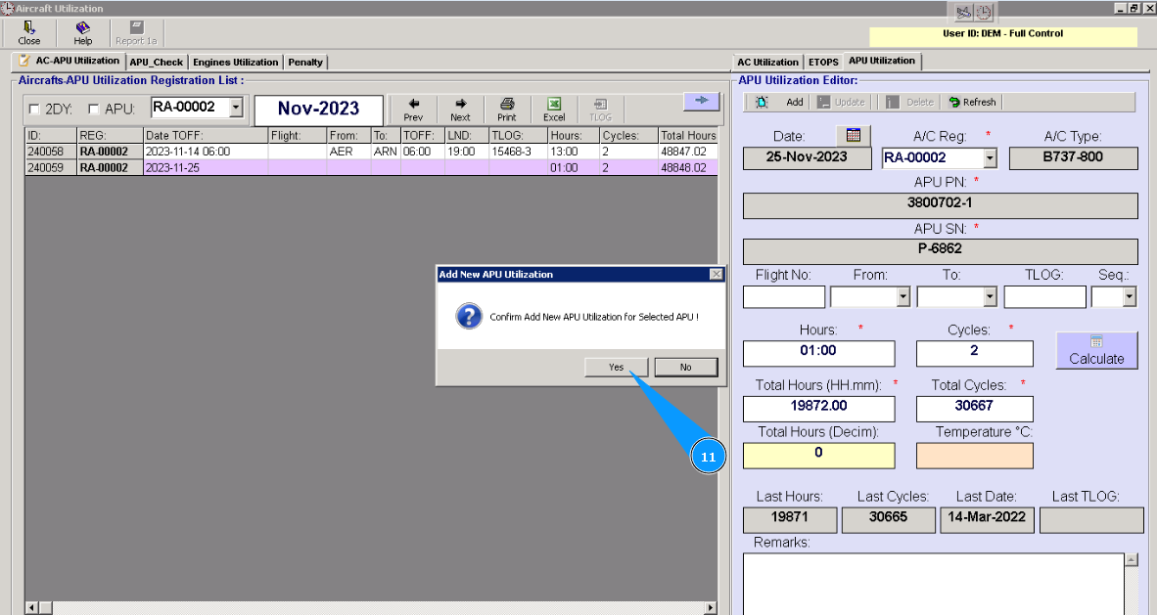Click the list horizontal scrollbar left arrow
The height and width of the screenshot is (616, 1157).
click(31, 608)
